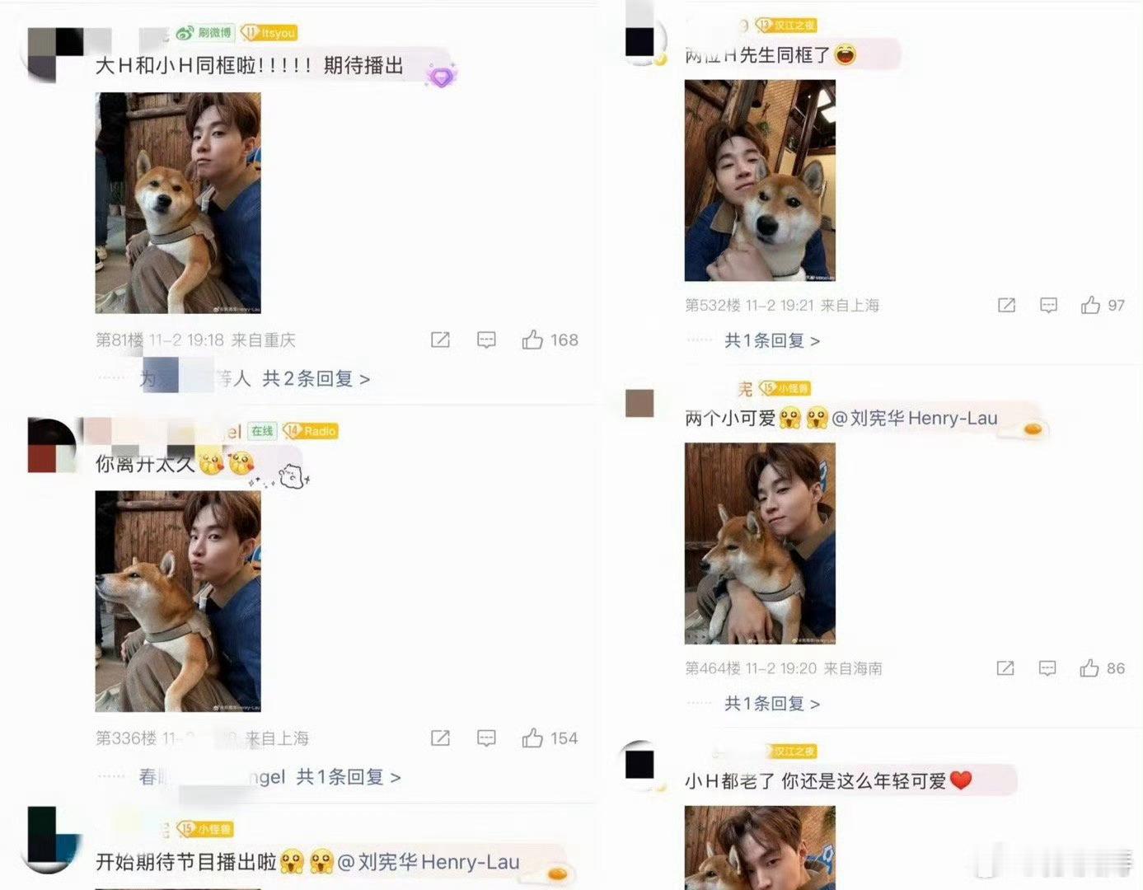Click comment icon on floor 532 post
This screenshot has width=1143, height=890.
tap(1048, 306)
